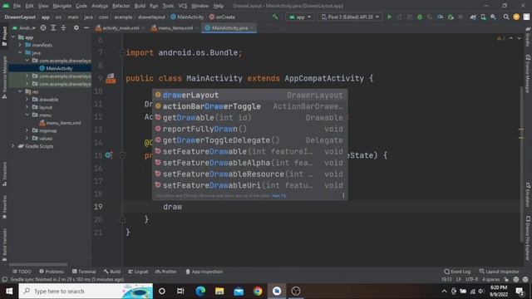This screenshot has width=532, height=299.
Task: Open the Pixel 3 API 28 device dropdown
Action: [350, 17]
